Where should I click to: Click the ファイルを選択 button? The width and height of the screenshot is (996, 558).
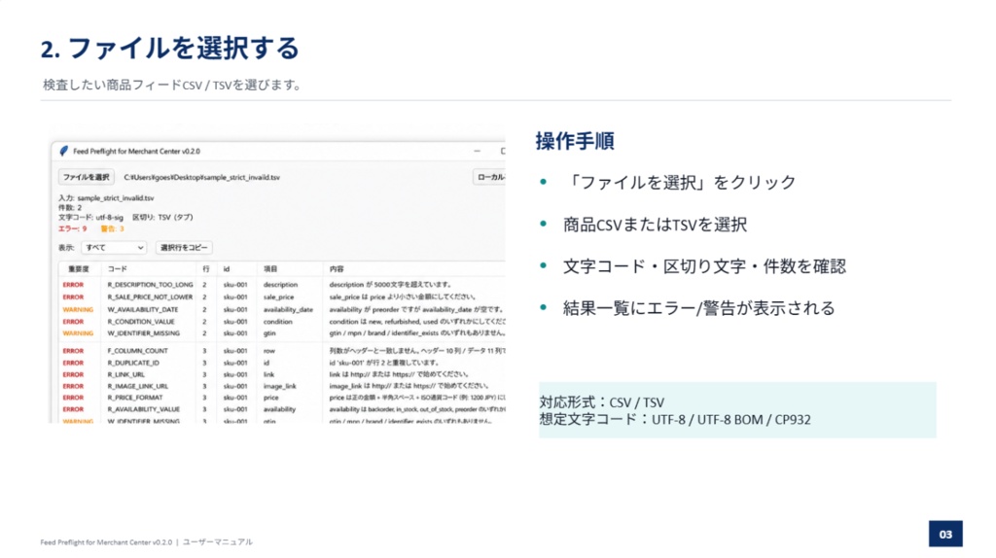87,177
